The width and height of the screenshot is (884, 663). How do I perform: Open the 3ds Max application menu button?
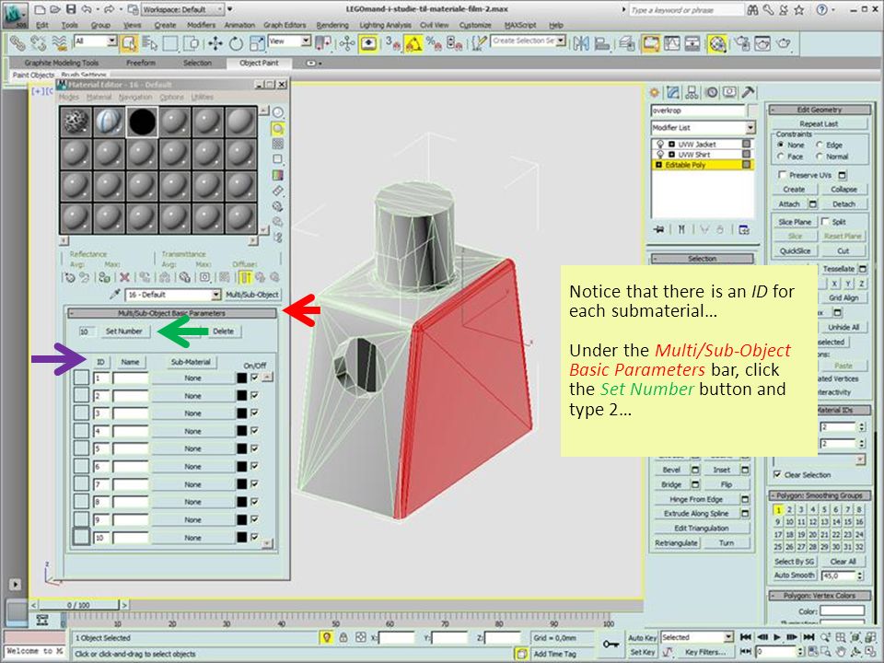pyautogui.click(x=14, y=14)
